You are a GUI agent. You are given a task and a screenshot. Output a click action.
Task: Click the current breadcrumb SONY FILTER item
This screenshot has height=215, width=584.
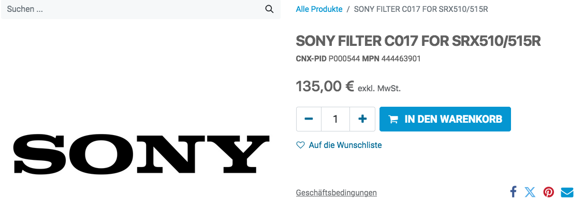click(421, 9)
